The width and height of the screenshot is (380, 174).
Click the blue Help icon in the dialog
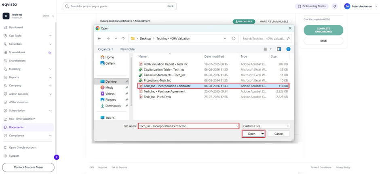288,49
